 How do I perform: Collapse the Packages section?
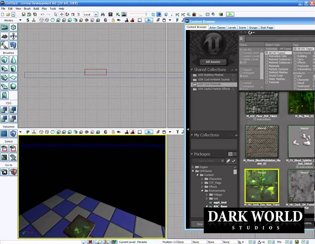(192, 154)
